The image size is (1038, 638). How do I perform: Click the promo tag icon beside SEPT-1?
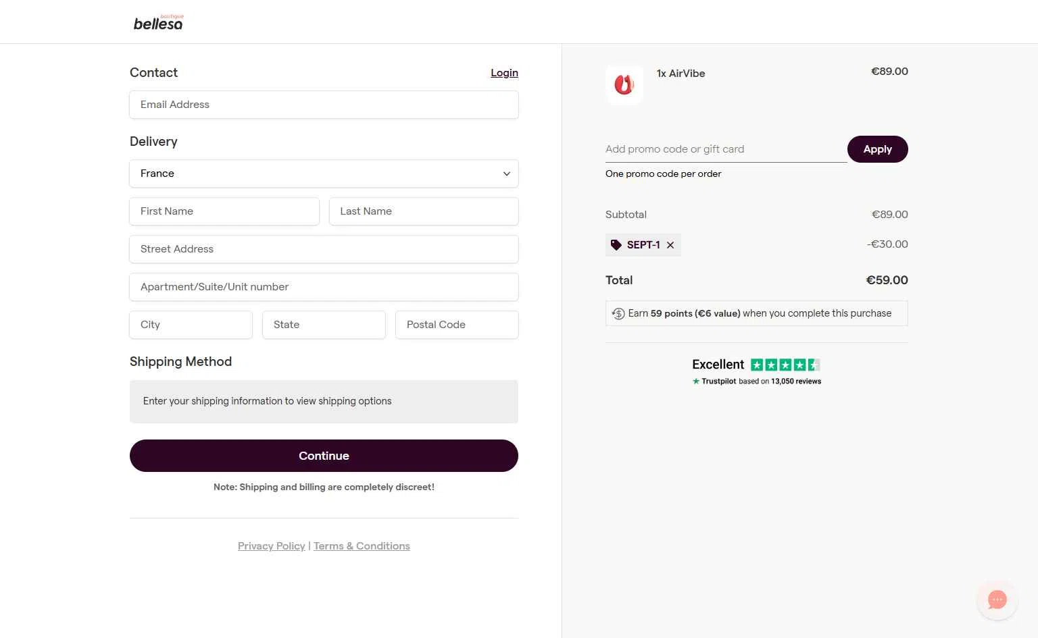(616, 245)
